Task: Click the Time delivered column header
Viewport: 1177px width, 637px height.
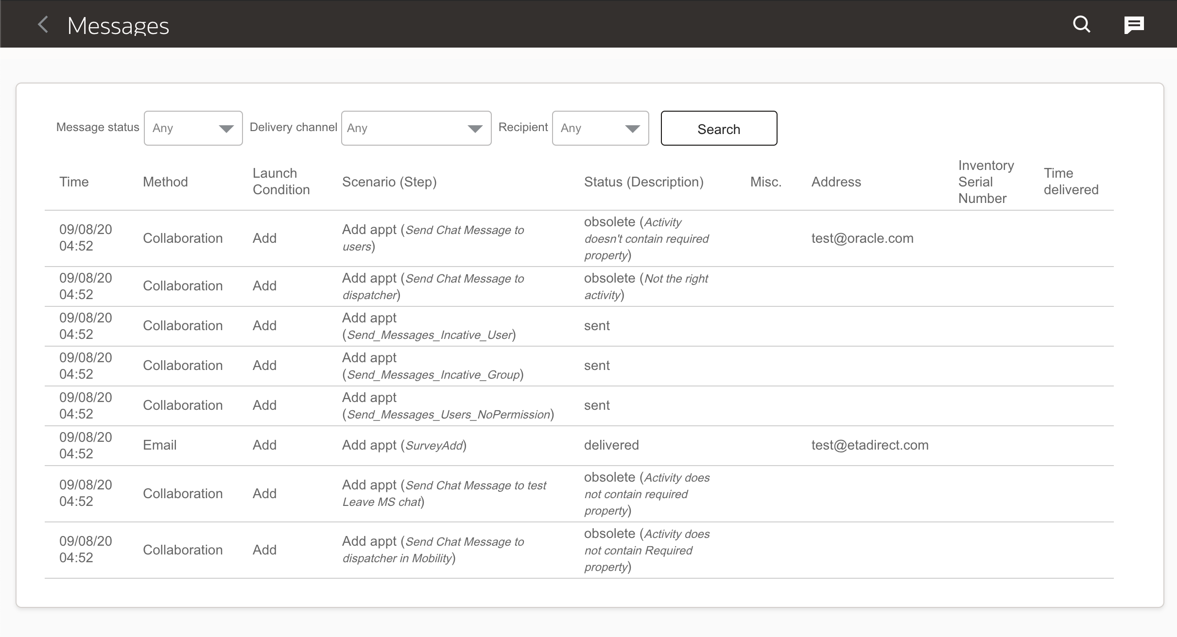Action: (x=1071, y=182)
